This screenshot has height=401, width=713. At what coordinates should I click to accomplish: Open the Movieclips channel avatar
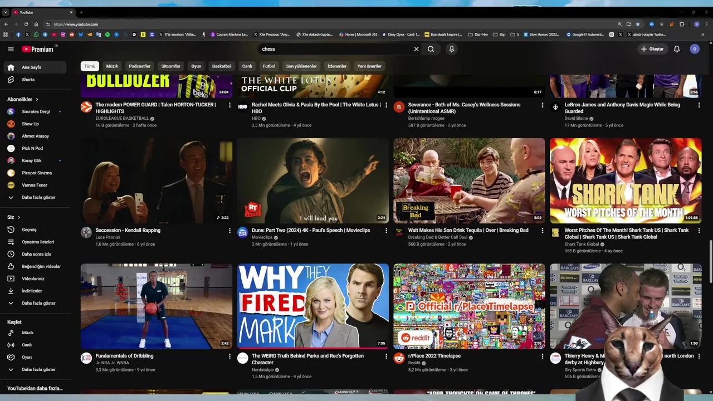243,233
